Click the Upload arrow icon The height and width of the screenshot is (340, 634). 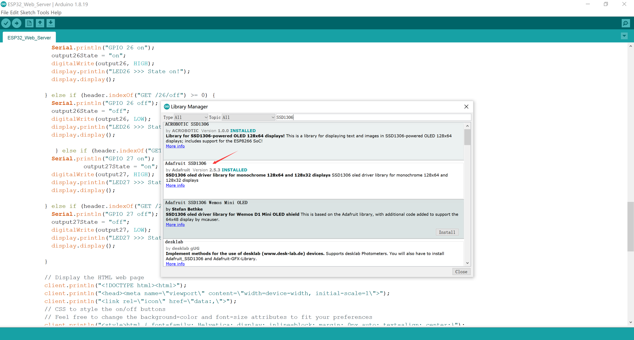tap(17, 23)
